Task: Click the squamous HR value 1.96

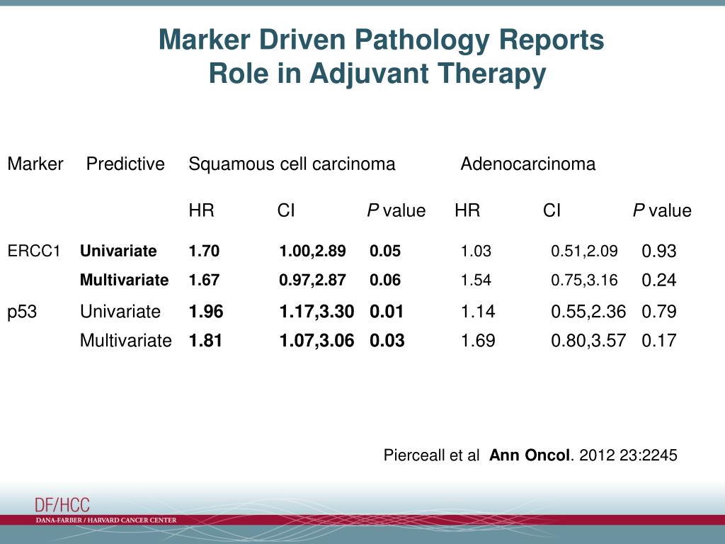Action: (x=206, y=312)
